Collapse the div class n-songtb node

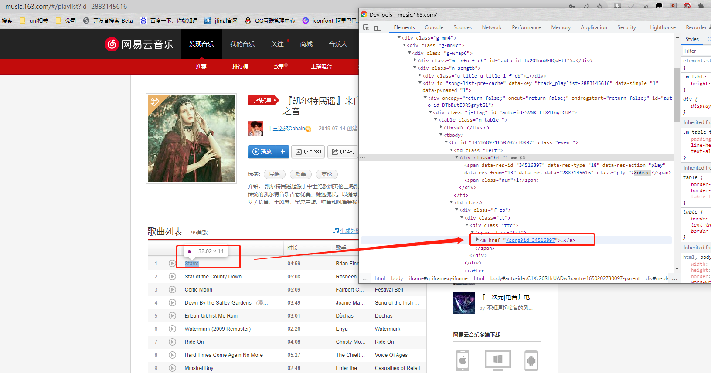pos(415,68)
